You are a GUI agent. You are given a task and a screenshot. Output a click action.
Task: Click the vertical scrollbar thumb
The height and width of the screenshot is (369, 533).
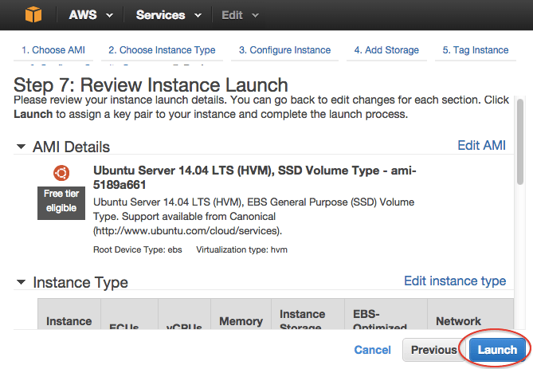pyautogui.click(x=519, y=142)
